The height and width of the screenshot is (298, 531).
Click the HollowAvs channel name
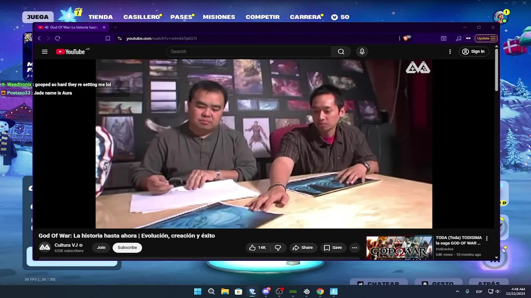click(x=445, y=249)
